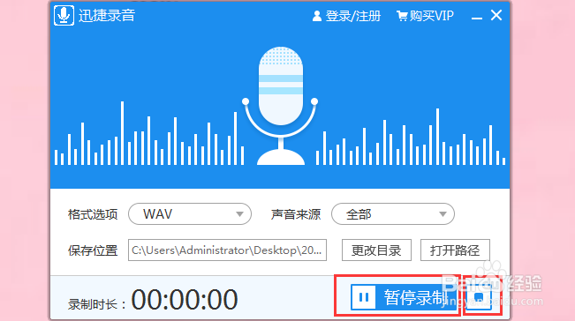
Task: Open 登录/注册 login link
Action: (x=346, y=16)
